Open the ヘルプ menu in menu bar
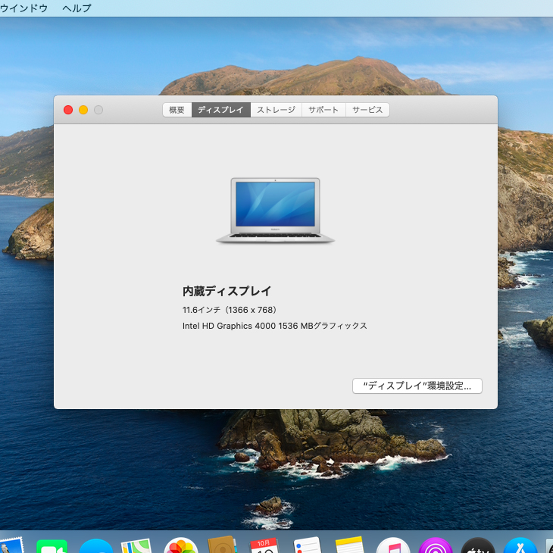 [77, 8]
